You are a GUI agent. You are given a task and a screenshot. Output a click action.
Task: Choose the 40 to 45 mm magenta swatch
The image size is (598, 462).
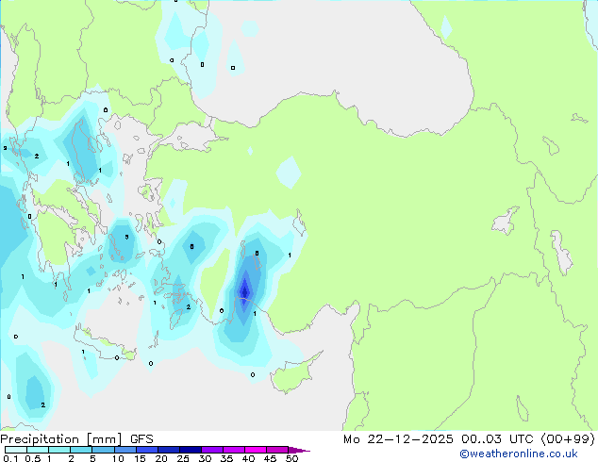(x=256, y=450)
